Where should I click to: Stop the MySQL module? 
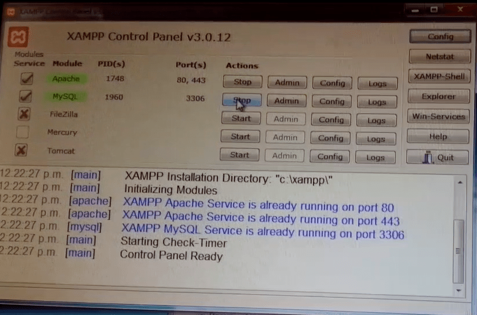[x=242, y=100]
